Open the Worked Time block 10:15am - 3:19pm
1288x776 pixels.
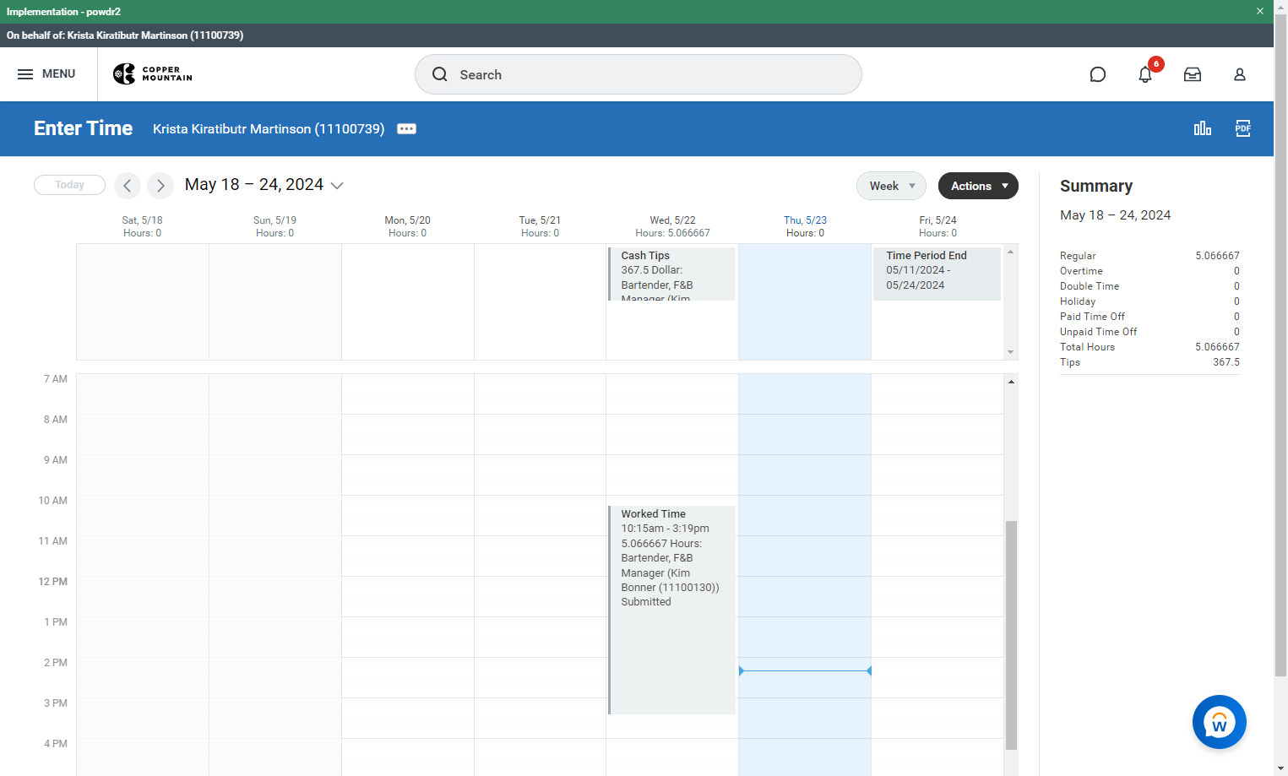[671, 610]
